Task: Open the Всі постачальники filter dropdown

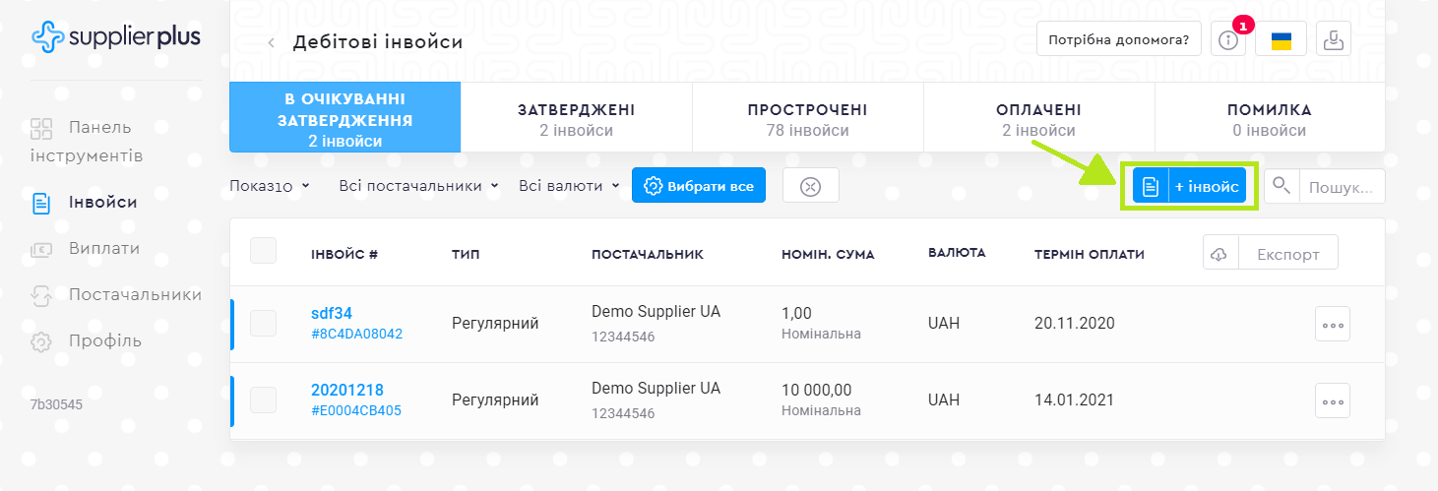Action: (x=418, y=186)
